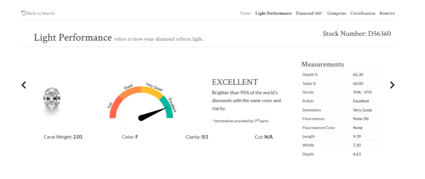Image resolution: width=425 pixels, height=179 pixels.
Task: Click the yellow Very Good gauge segment
Action: [x=151, y=91]
